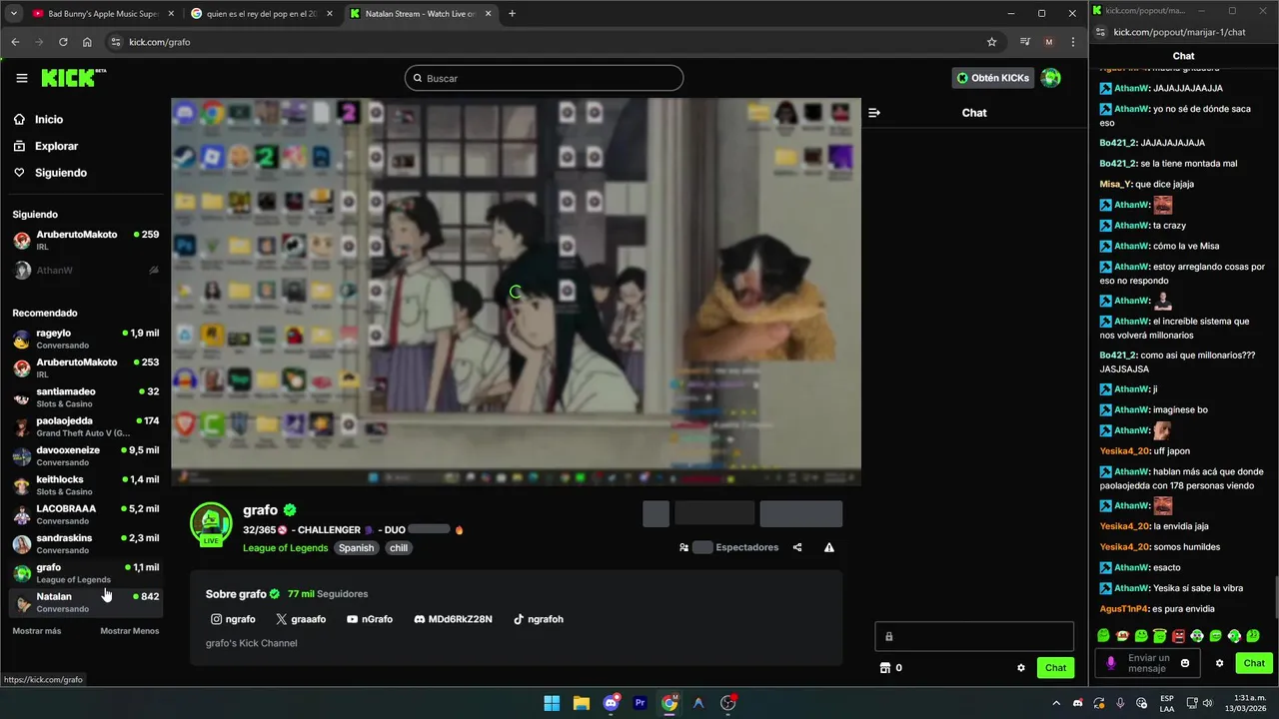Reload the page in Chrome
Viewport: 1279px width, 719px height.
pyautogui.click(x=63, y=42)
